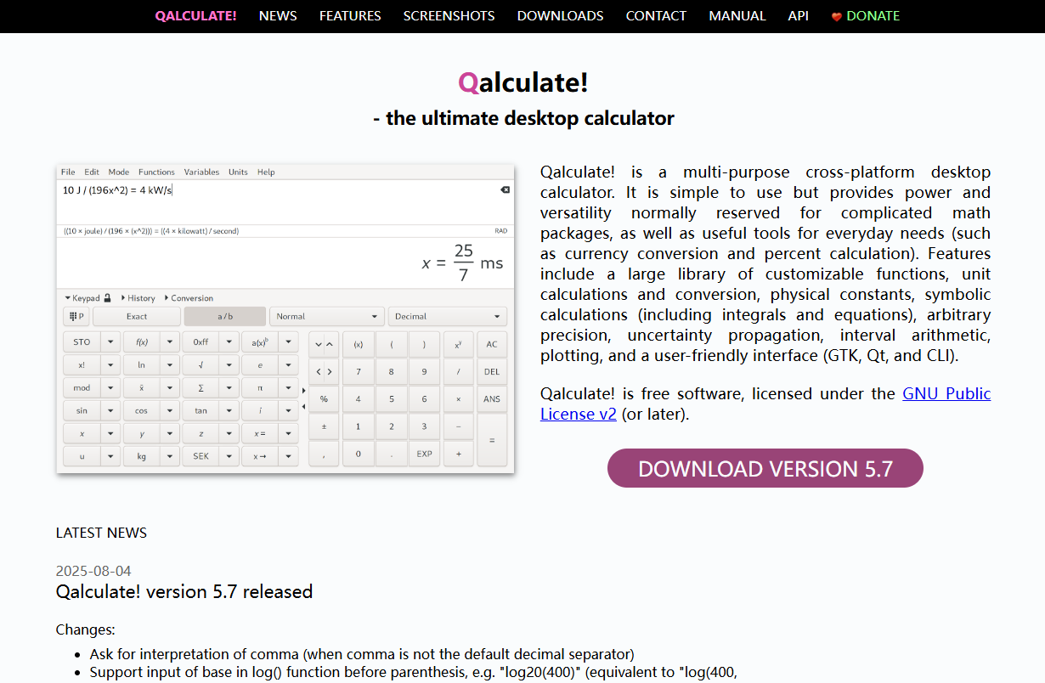Click the multiplication × key
Image resolution: width=1045 pixels, height=683 pixels.
[459, 398]
